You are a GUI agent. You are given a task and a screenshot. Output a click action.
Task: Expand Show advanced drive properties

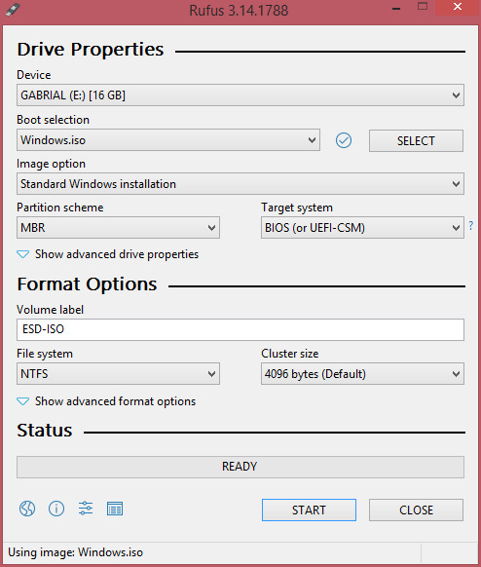(x=108, y=254)
